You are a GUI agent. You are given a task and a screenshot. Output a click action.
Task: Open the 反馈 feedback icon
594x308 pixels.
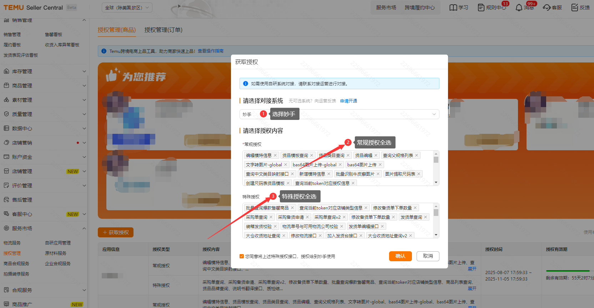click(x=574, y=7)
